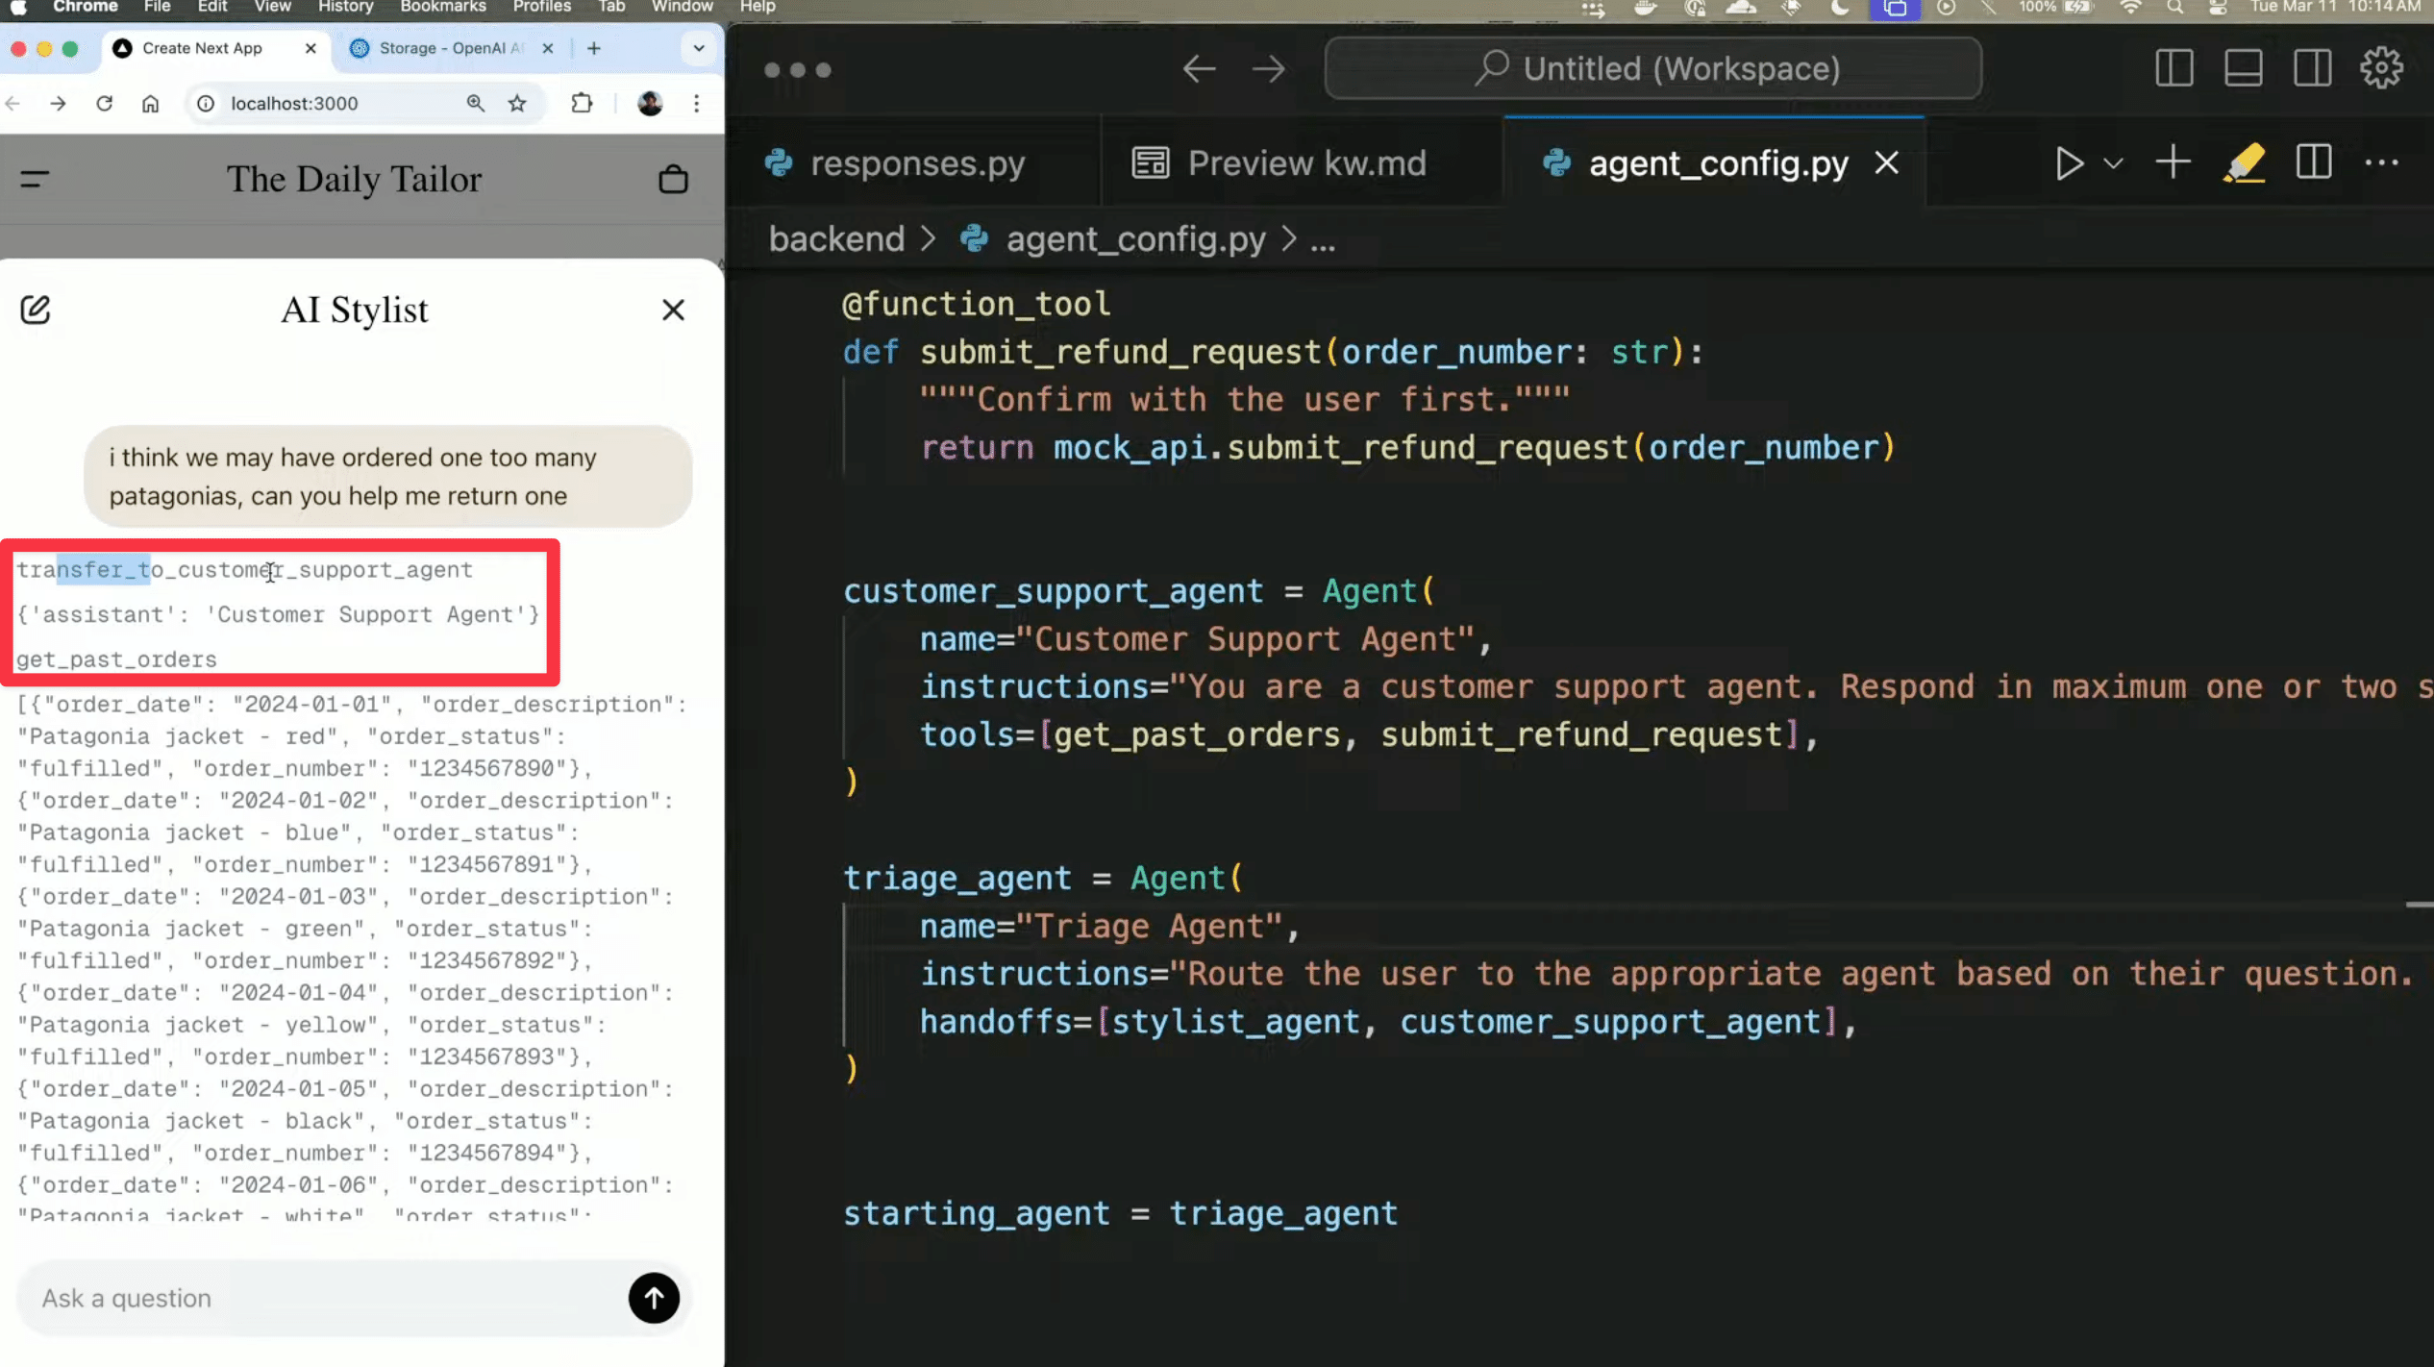Toggle the secondary sidebar layout

(x=2312, y=68)
